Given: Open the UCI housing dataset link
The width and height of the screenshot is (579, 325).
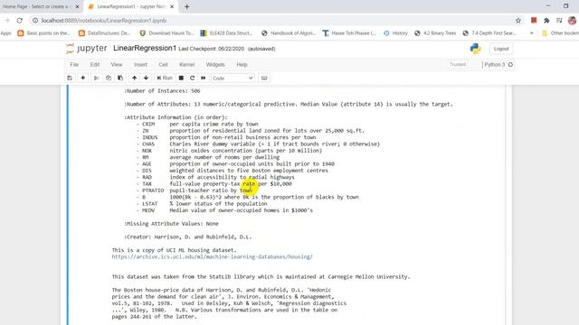Looking at the screenshot, I should click(212, 256).
